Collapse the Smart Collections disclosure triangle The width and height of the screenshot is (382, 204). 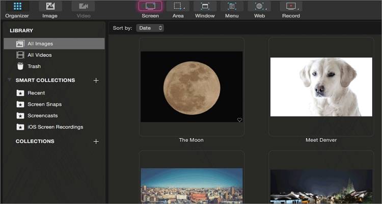pyautogui.click(x=10, y=80)
